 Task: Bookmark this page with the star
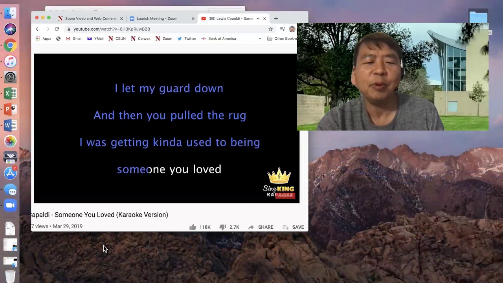click(x=270, y=29)
